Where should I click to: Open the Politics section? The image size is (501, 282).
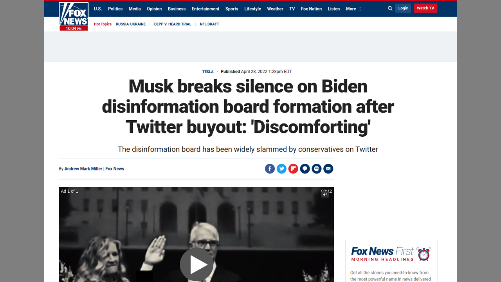[x=115, y=9]
